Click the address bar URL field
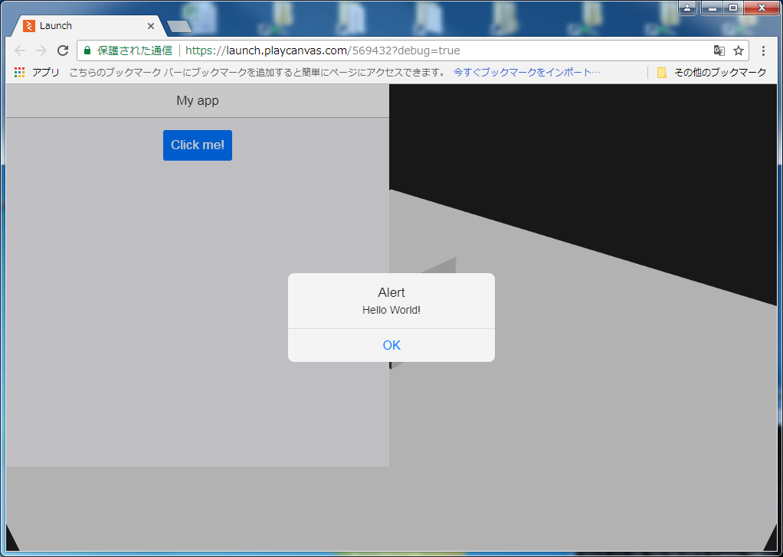783x557 pixels. [x=412, y=50]
